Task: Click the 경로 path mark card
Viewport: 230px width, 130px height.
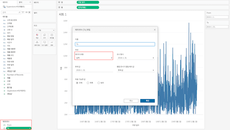Action: pos(52,43)
